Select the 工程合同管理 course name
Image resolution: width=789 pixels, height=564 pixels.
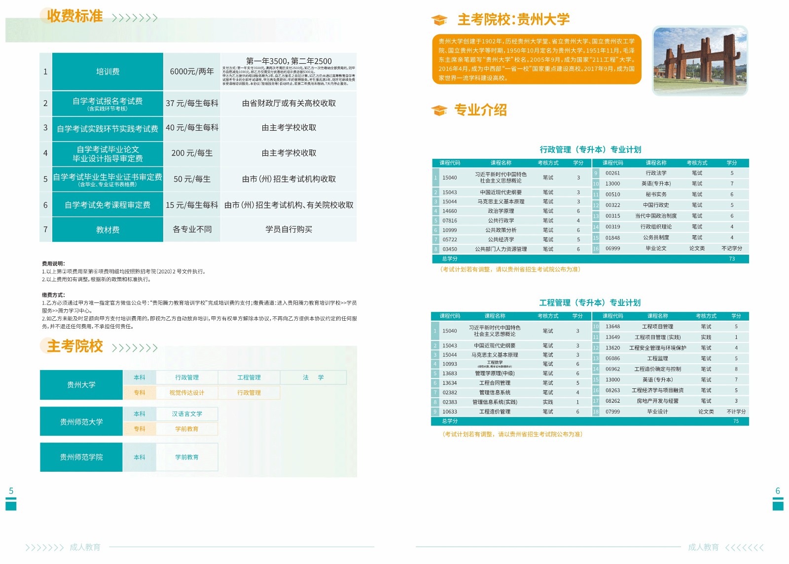click(x=495, y=383)
